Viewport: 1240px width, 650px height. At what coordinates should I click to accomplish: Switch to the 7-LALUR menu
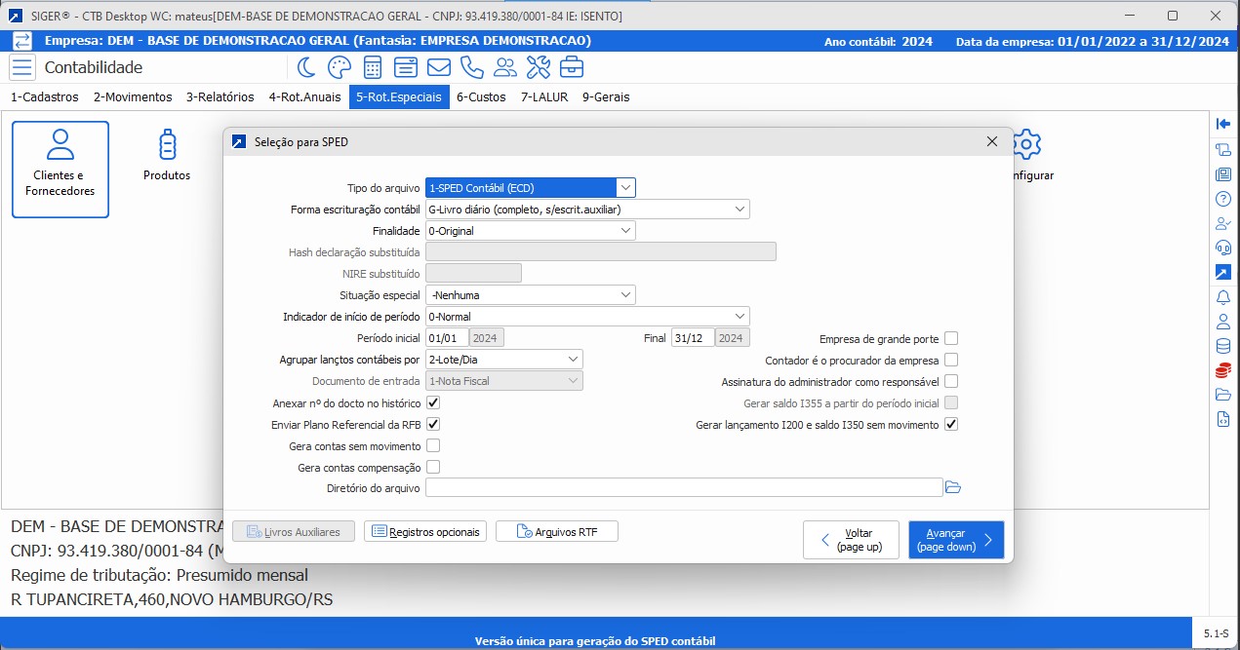pyautogui.click(x=544, y=96)
